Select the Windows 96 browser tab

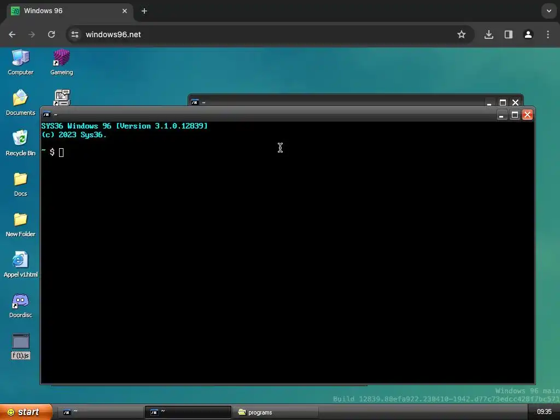69,11
